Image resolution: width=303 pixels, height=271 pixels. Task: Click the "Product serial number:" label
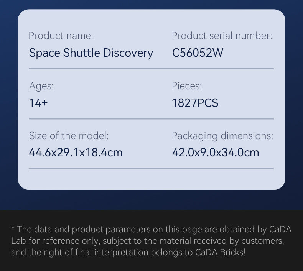pos(222,36)
